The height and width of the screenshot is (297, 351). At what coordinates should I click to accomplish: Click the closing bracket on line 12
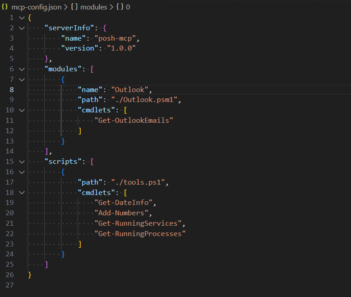coord(80,131)
